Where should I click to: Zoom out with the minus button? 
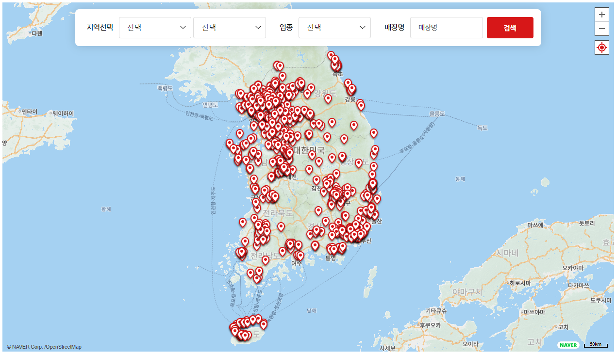(x=602, y=29)
